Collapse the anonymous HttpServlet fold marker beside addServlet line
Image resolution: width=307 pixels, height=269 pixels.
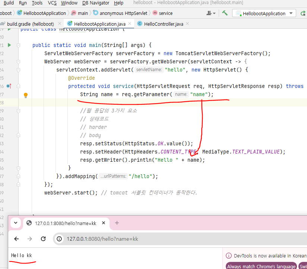pyautogui.click(x=18, y=70)
